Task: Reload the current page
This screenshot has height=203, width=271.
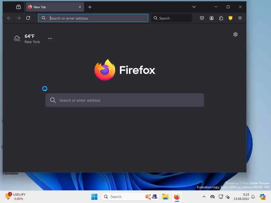Action: tap(28, 18)
